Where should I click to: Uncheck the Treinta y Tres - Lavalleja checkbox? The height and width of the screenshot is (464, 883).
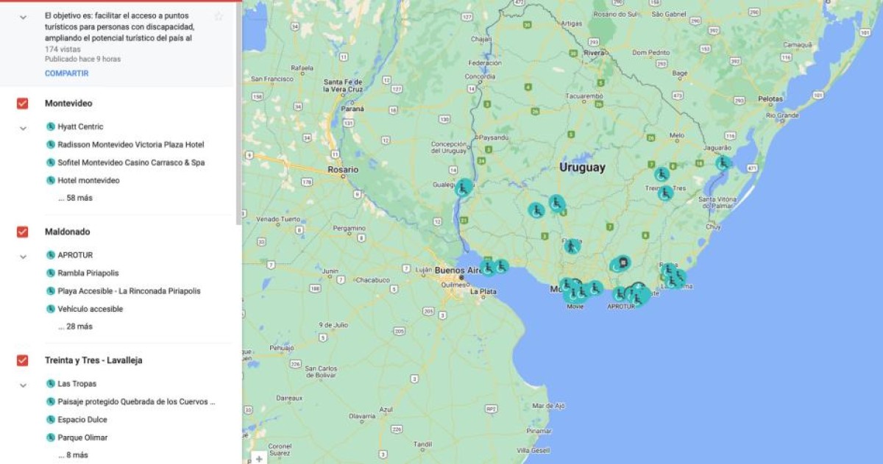pyautogui.click(x=23, y=360)
